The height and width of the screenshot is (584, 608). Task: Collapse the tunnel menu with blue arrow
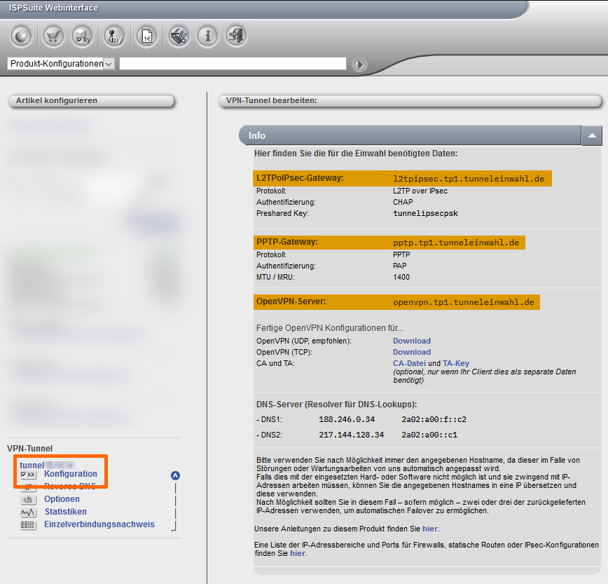pyautogui.click(x=175, y=475)
